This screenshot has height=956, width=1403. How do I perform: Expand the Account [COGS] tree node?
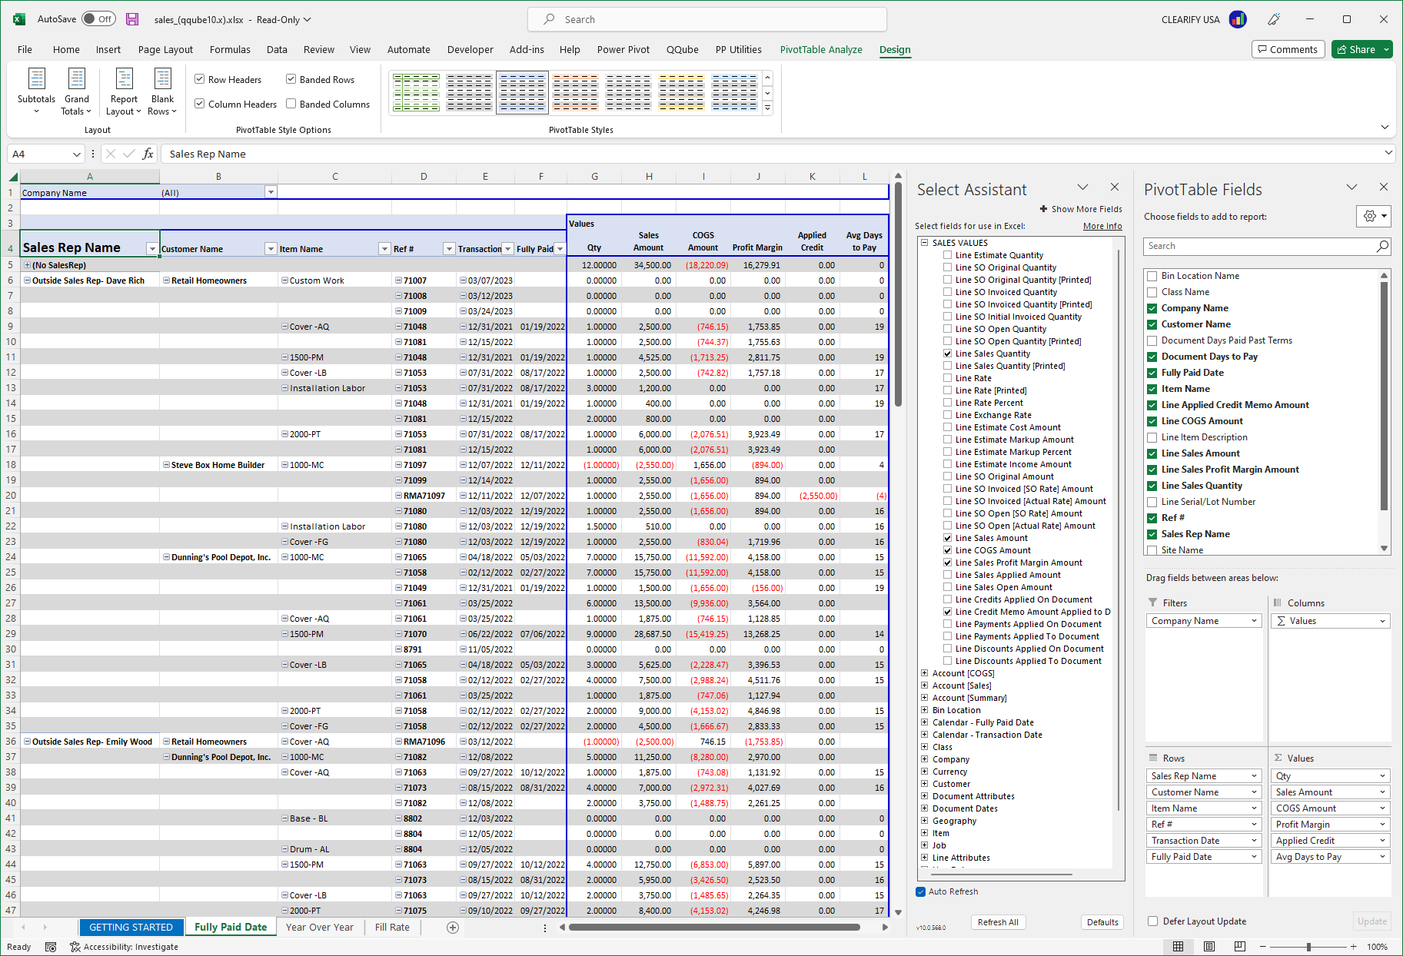click(924, 672)
